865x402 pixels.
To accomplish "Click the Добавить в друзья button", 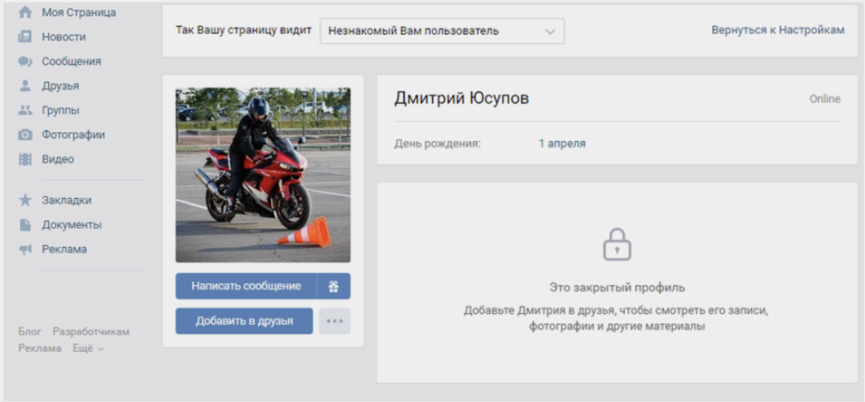I will click(x=244, y=321).
